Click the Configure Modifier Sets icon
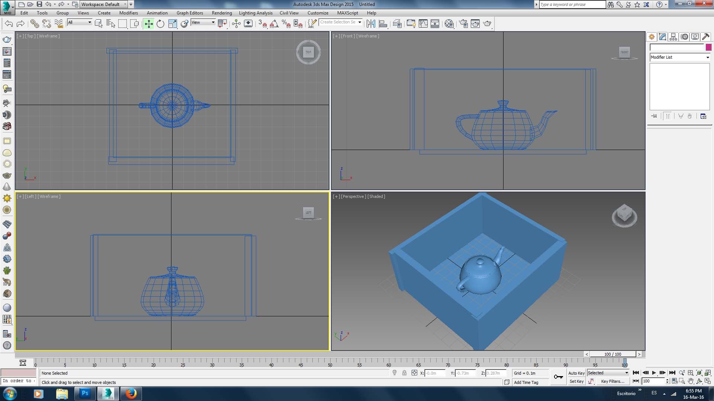Viewport: 714px width, 401px height. point(703,116)
